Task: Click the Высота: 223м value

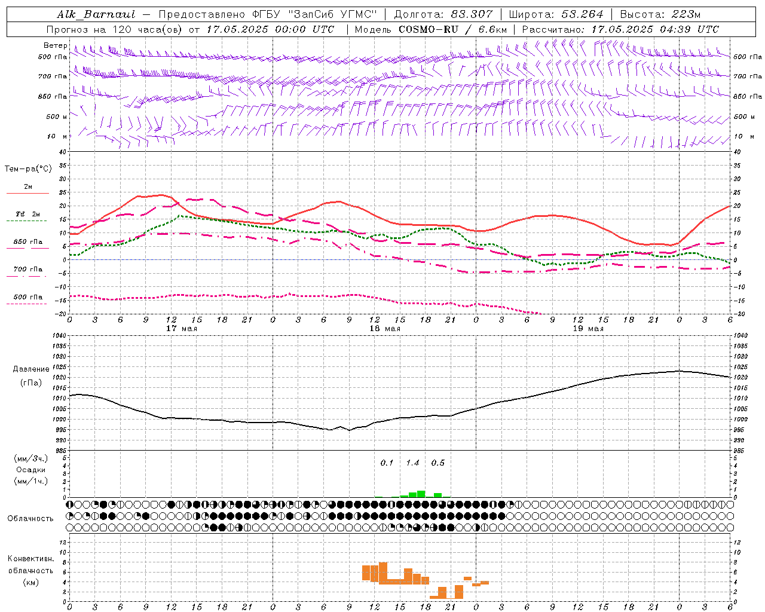Action: (660, 14)
